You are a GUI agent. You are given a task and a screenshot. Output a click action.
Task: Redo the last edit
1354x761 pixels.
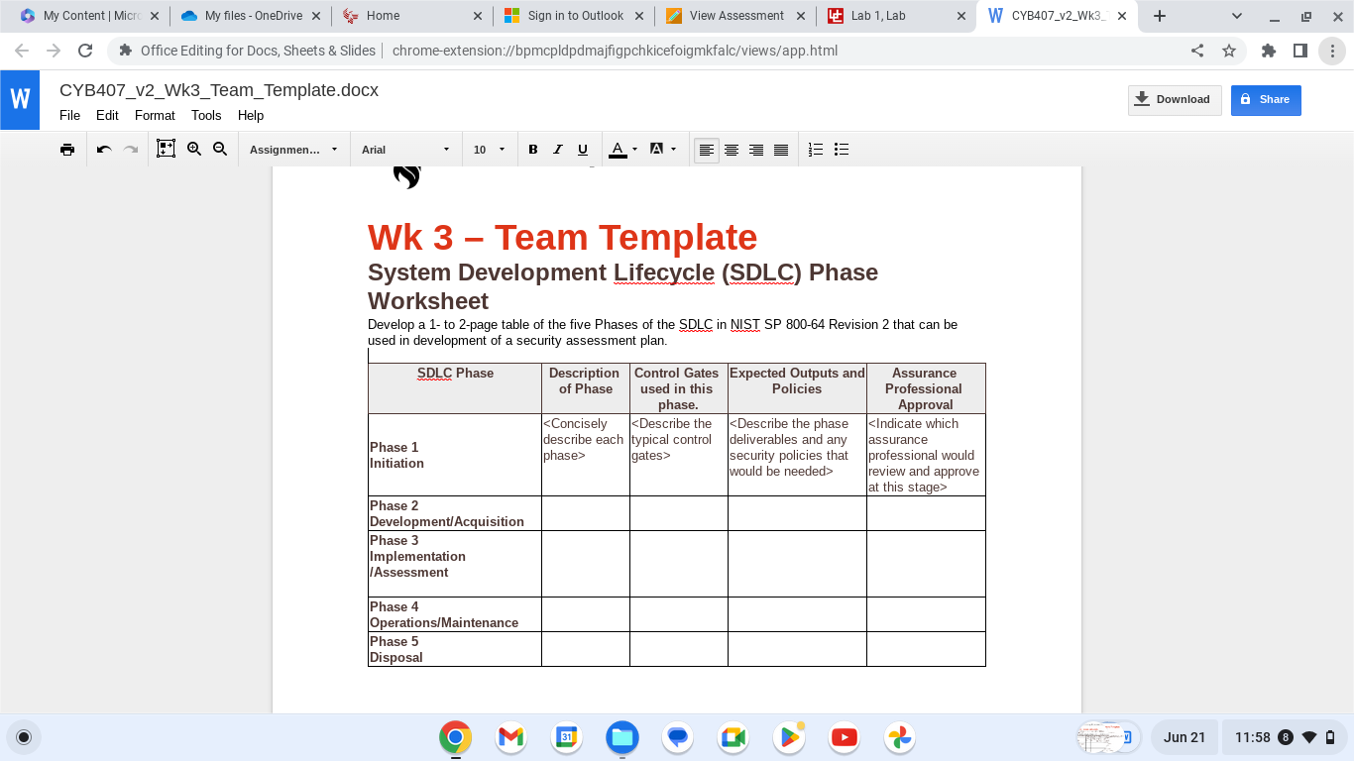click(x=130, y=149)
